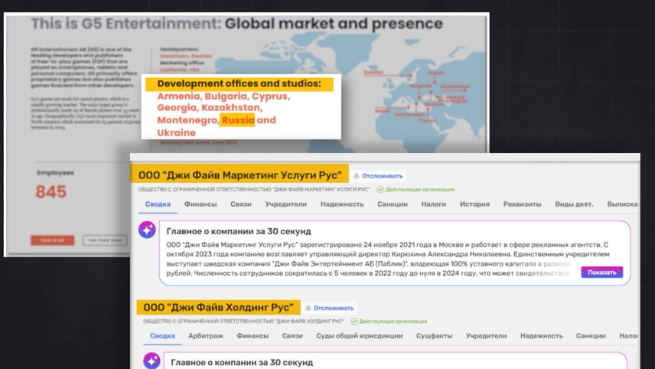The width and height of the screenshot is (655, 369).
Task: Open the История tab
Action: coord(474,204)
